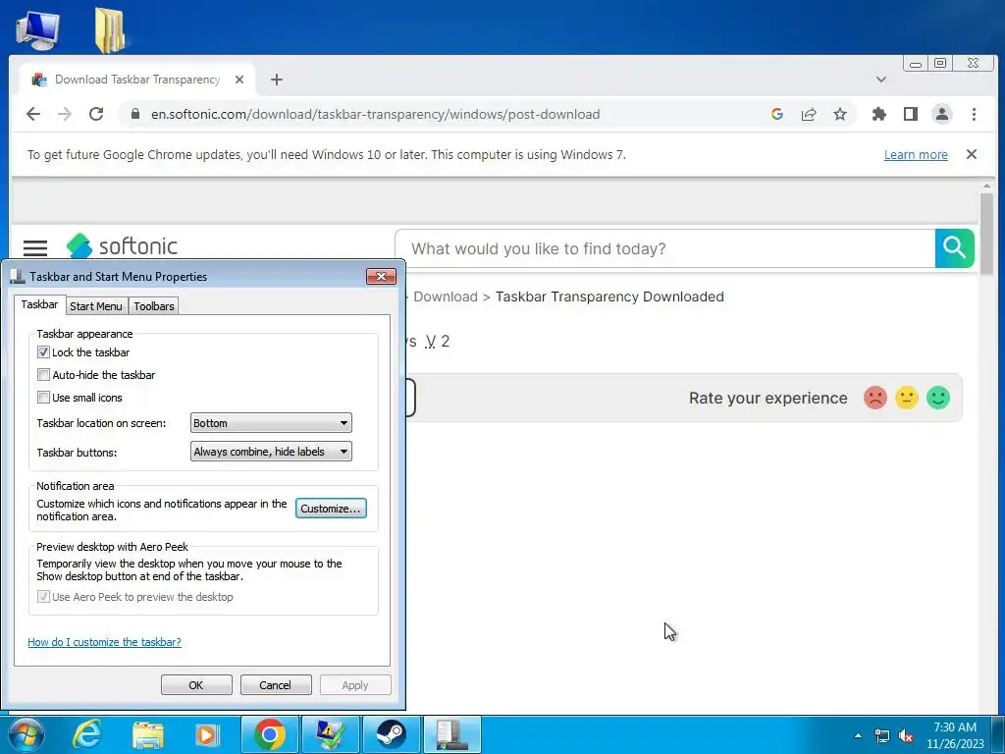Switch to Taskbar Properties taskbar button
Image resolution: width=1005 pixels, height=754 pixels.
451,734
